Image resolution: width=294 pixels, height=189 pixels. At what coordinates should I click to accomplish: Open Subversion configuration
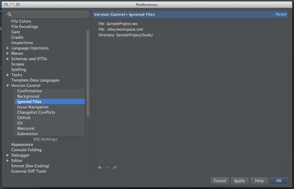click(x=27, y=134)
